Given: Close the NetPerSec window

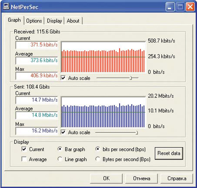Looking at the screenshot, I should click(x=190, y=7).
